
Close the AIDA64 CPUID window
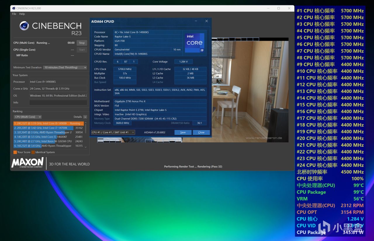[x=206, y=21]
